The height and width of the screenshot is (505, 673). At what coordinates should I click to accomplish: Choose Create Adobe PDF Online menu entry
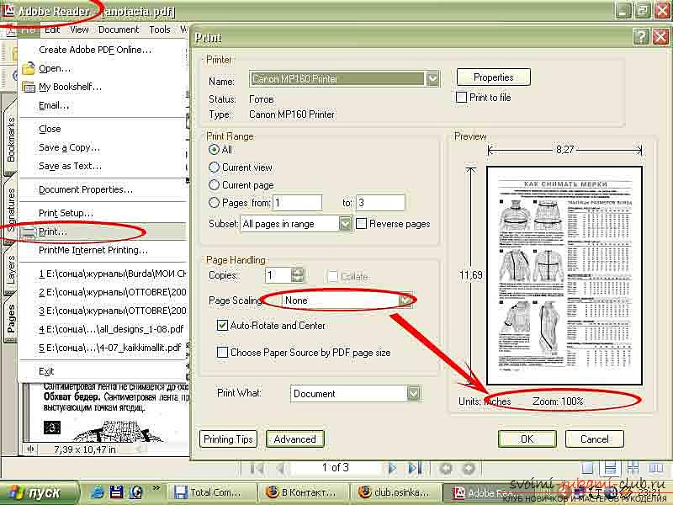tap(103, 50)
